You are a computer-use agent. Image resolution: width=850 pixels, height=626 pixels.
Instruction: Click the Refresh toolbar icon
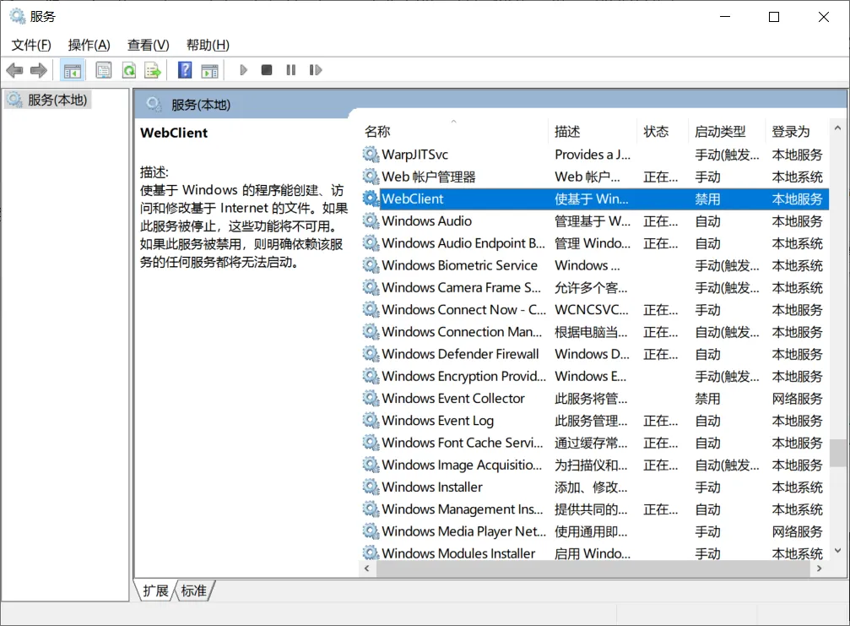[129, 70]
